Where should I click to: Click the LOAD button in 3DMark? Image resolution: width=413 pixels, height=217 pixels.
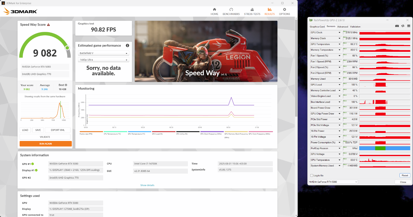[x=25, y=130]
